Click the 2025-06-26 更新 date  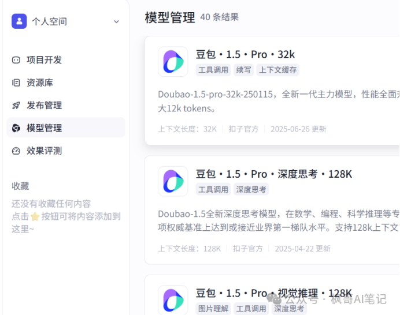pos(298,129)
